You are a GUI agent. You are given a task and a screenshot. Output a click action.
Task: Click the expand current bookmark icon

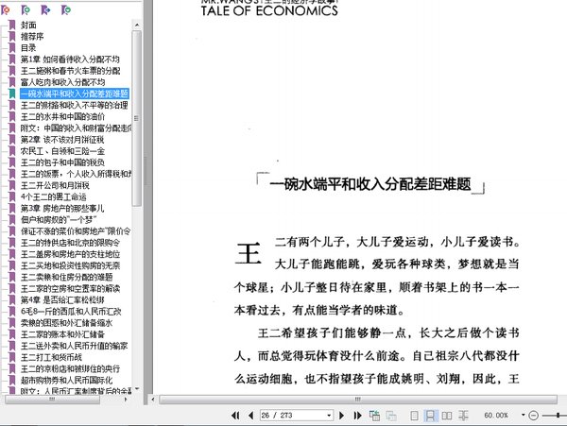click(x=66, y=10)
